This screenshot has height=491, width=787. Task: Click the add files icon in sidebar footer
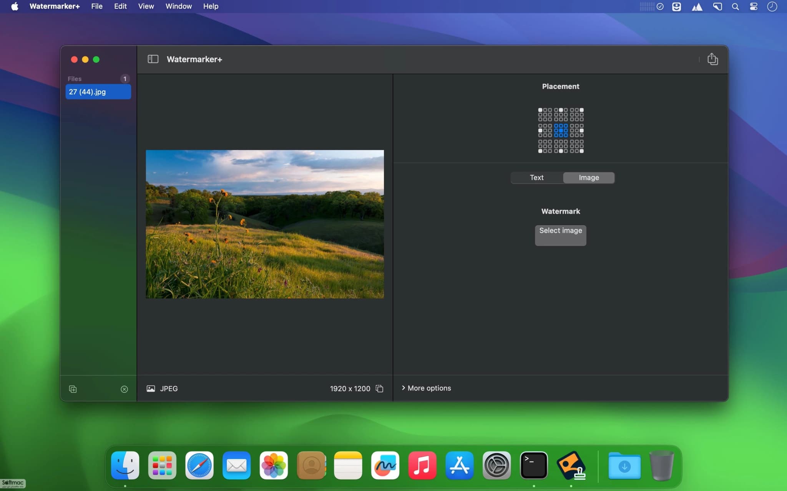coord(73,389)
